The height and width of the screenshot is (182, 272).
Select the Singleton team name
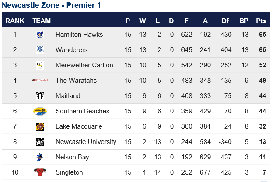click(69, 172)
